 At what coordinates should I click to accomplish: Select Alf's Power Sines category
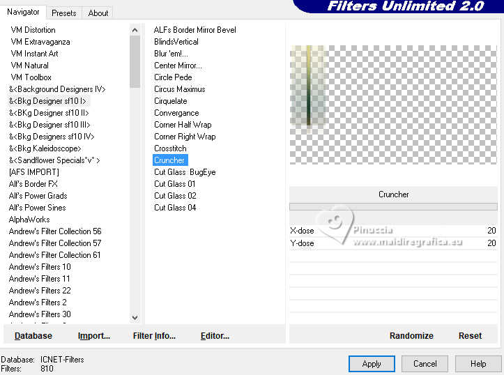(37, 208)
